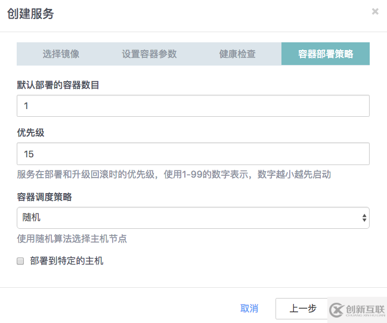
Task: Select the 容器部署策略 tab
Action: click(x=326, y=54)
